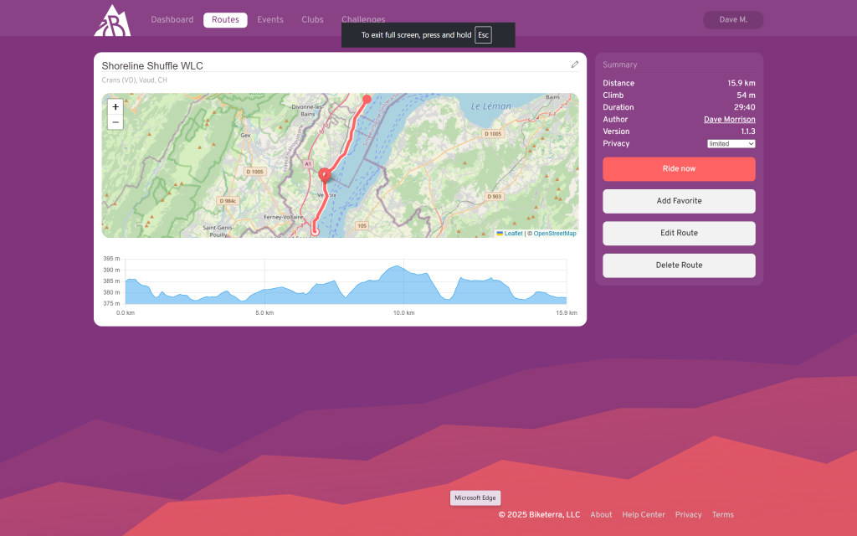
Task: Click the Biketerra mountain logo
Action: [x=112, y=20]
